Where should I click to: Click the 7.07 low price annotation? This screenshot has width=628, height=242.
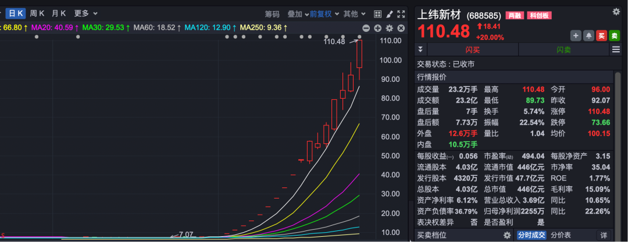pos(186,234)
